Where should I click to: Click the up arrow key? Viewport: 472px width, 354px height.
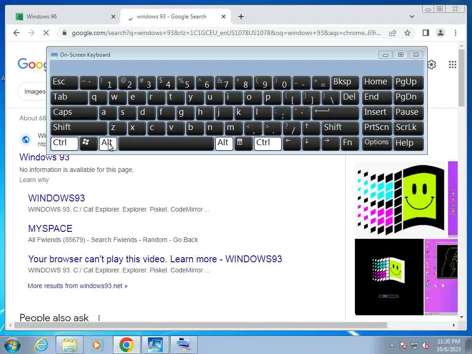pyautogui.click(x=311, y=128)
